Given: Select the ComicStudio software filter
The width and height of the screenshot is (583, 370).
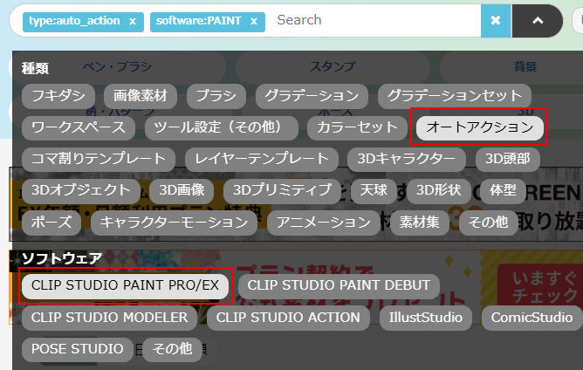Looking at the screenshot, I should 532,318.
